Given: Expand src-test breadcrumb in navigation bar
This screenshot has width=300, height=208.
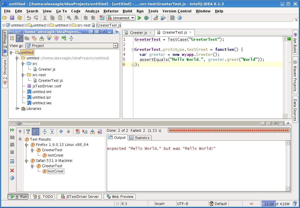Looking at the screenshot, I should click(70, 25).
